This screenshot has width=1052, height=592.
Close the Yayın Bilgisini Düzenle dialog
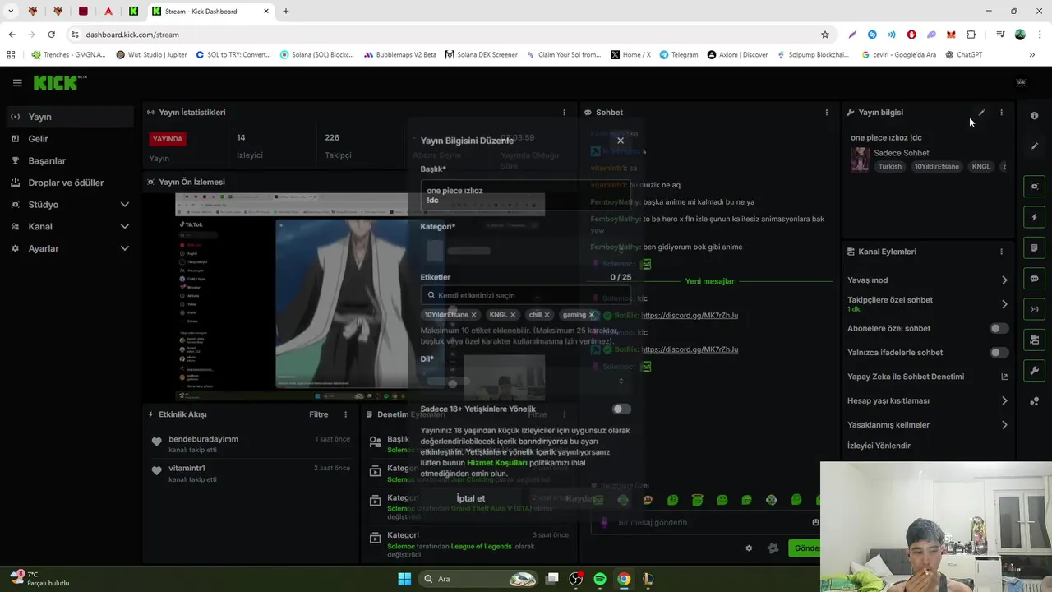click(x=621, y=141)
